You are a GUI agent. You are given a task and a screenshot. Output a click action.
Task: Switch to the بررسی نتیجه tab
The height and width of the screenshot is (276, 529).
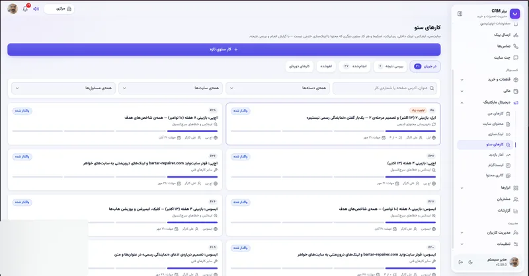(x=391, y=67)
